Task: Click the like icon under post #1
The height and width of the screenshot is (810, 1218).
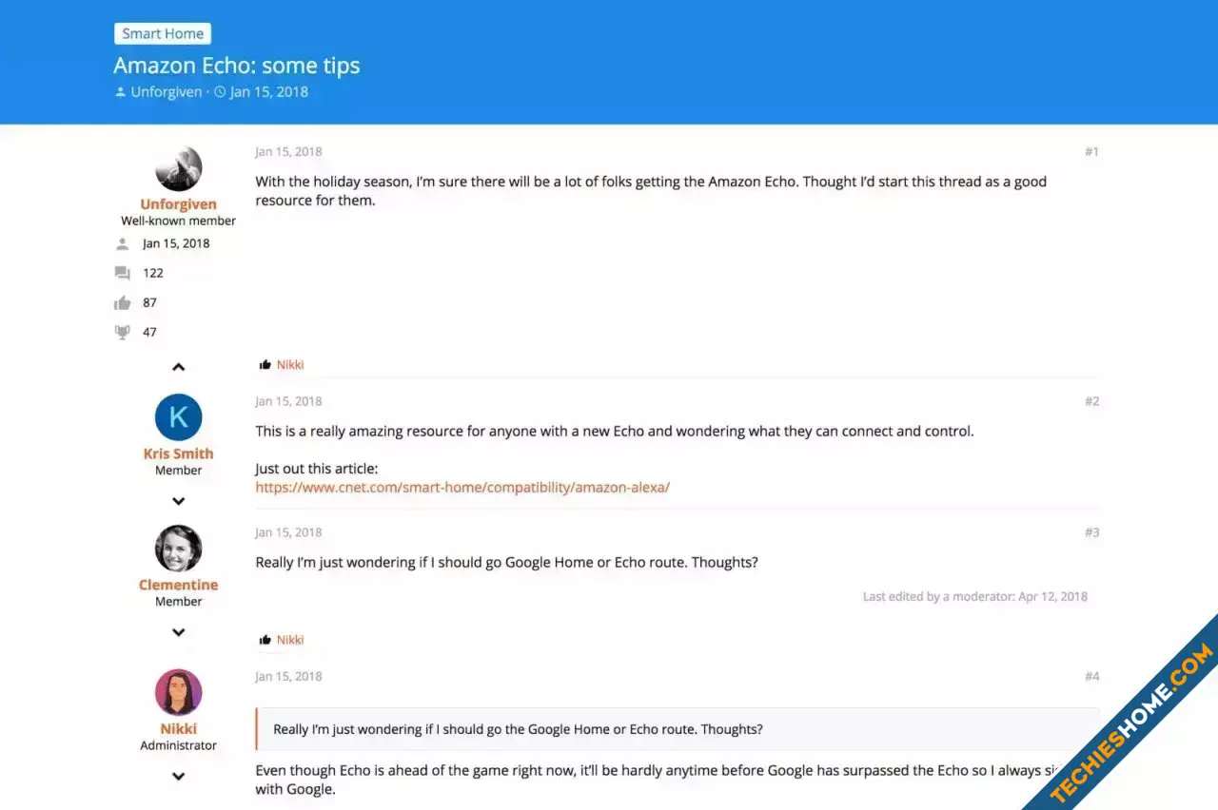Action: click(x=265, y=364)
